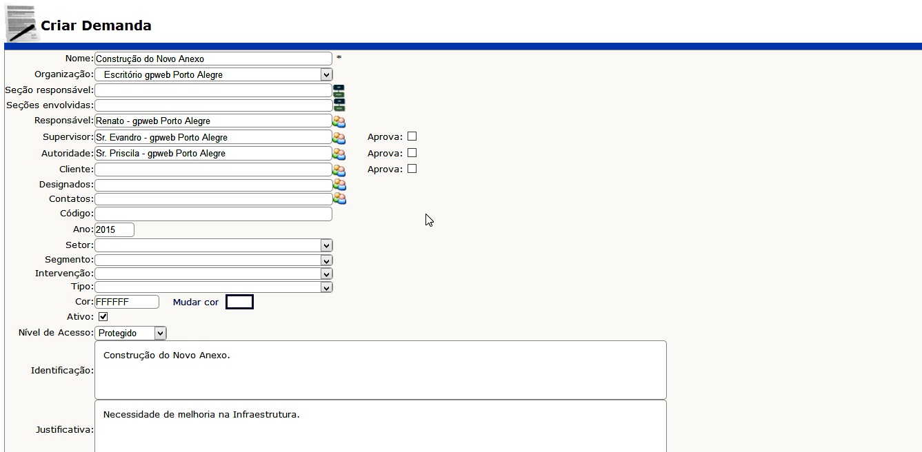Click the Contatos users picker icon
The image size is (922, 452).
339,199
